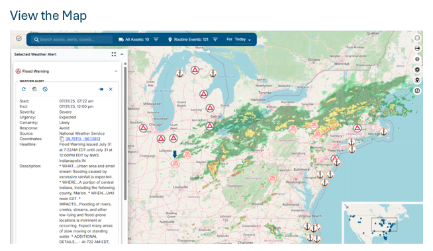The width and height of the screenshot is (433, 251).
Task: Open the All Assets filter options
Action: (x=156, y=40)
